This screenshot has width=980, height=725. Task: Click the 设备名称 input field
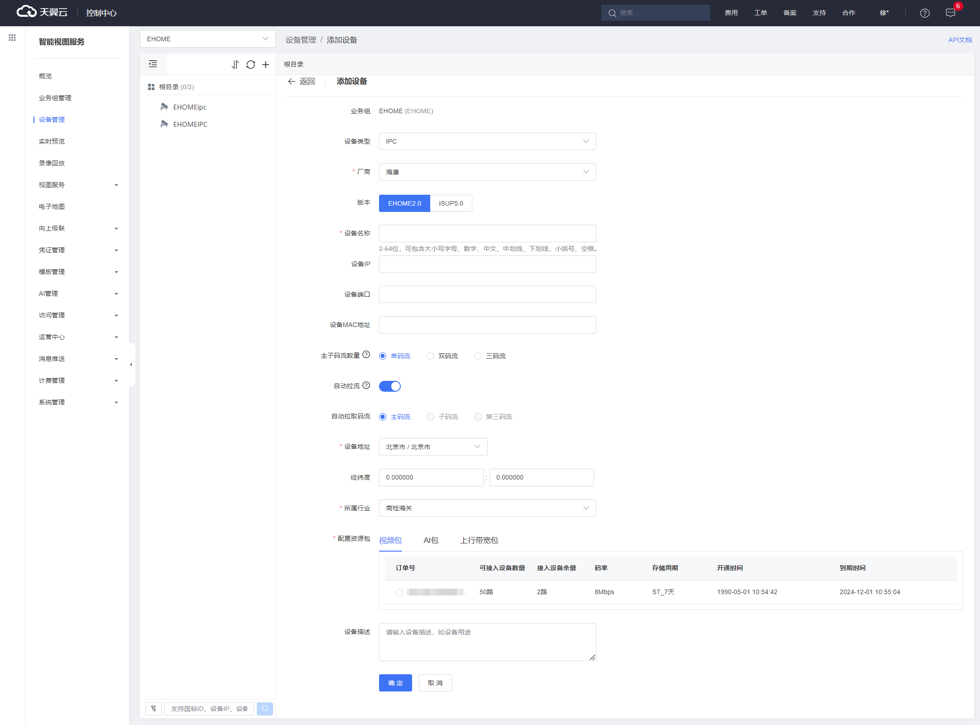[487, 233]
